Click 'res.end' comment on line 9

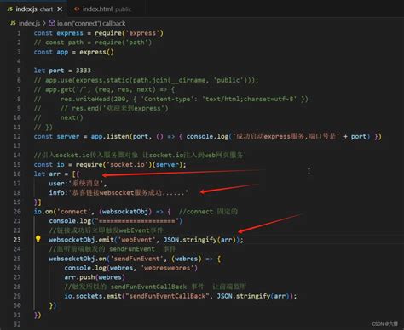[85, 108]
